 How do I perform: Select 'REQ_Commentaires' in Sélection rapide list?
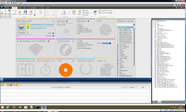pos(125,34)
